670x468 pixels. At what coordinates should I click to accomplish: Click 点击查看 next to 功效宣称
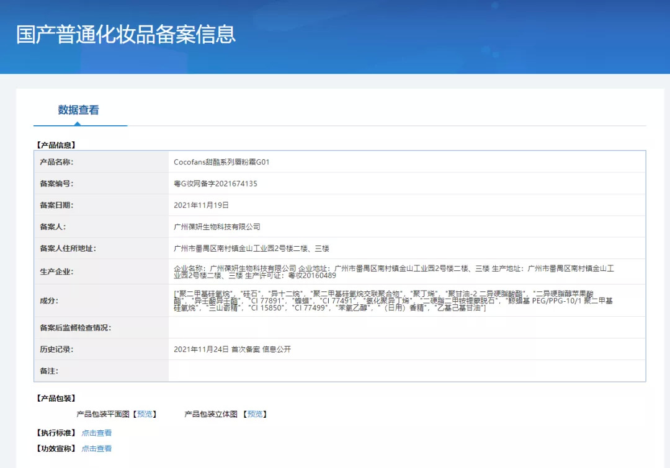point(97,448)
